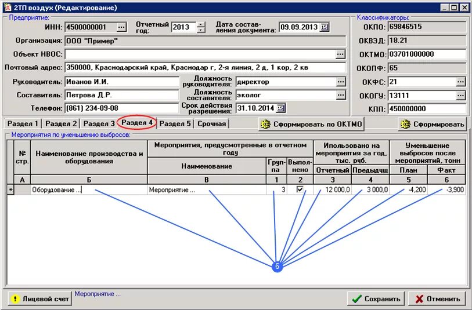Click the ОКОПФ field 65
Image resolution: width=472 pixels, height=310 pixels.
pyautogui.click(x=427, y=68)
